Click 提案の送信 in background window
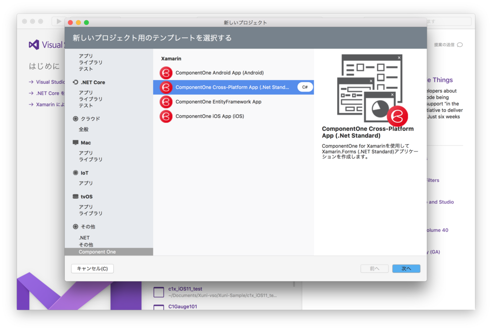 click(x=444, y=45)
